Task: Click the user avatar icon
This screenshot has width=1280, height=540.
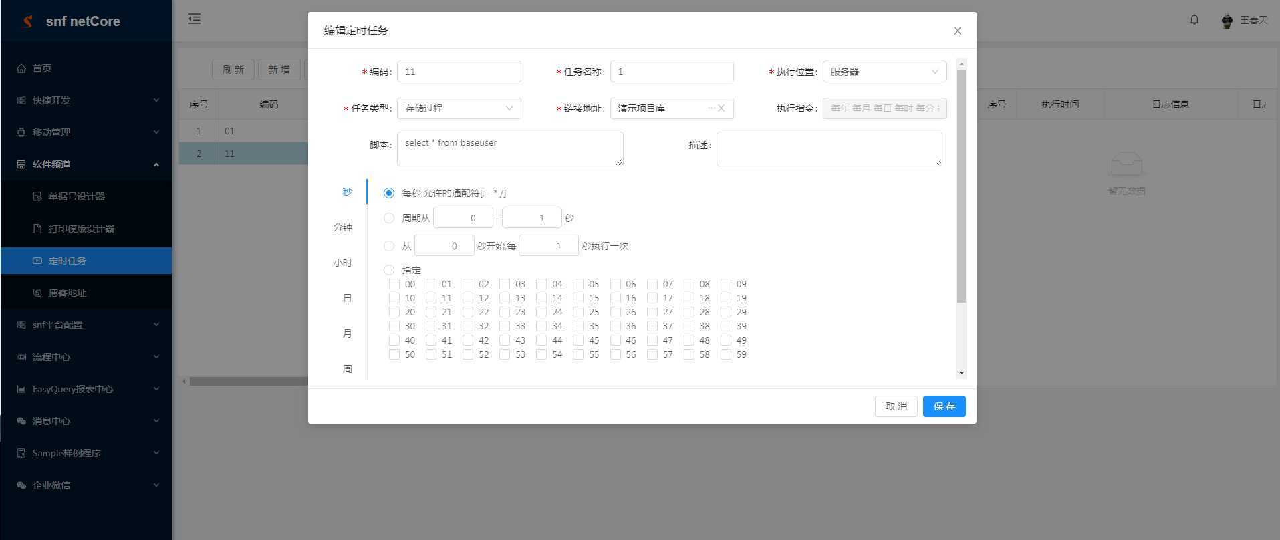Action: coord(1227,21)
